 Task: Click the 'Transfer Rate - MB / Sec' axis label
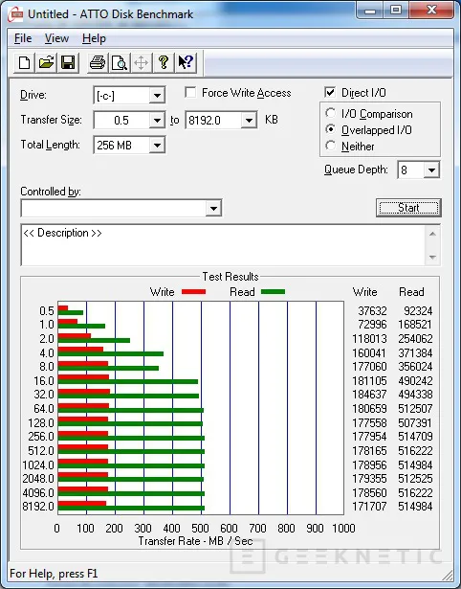pyautogui.click(x=195, y=541)
